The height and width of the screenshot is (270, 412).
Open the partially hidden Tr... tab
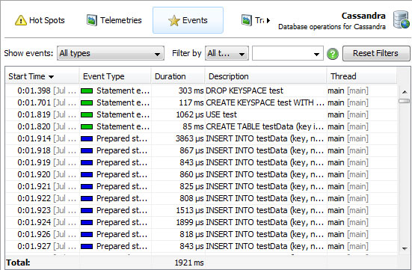[x=253, y=20]
